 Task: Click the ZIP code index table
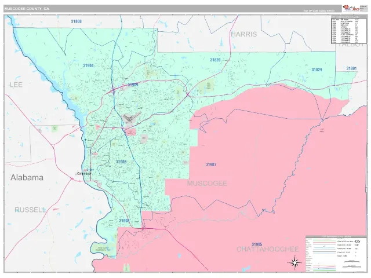click(349, 30)
